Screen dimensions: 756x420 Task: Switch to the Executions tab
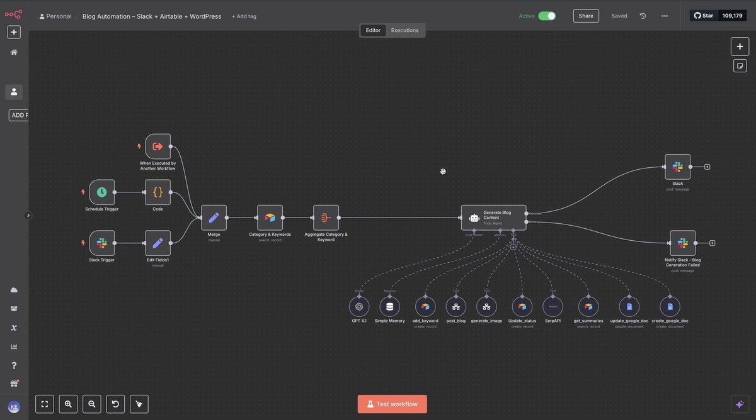point(404,30)
